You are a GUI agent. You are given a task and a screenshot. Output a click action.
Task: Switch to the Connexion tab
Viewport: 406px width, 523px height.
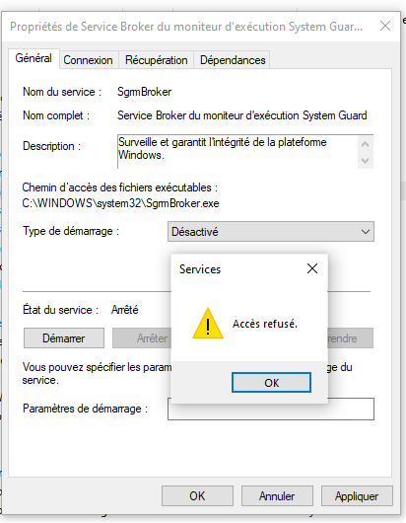click(x=88, y=60)
